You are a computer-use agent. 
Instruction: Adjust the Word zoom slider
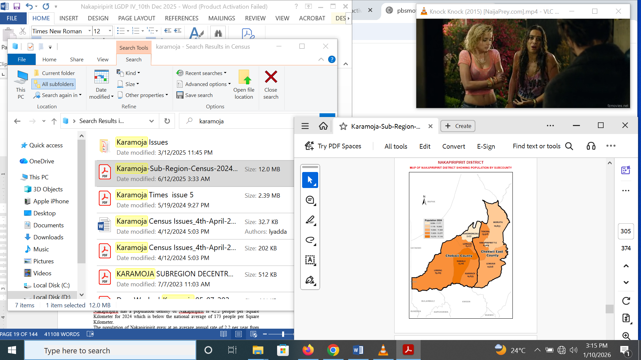click(x=283, y=334)
